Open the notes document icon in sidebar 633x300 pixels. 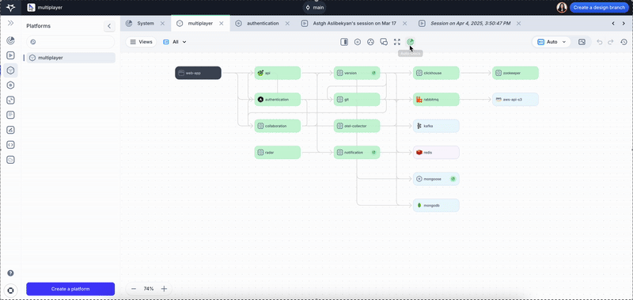pos(11,115)
